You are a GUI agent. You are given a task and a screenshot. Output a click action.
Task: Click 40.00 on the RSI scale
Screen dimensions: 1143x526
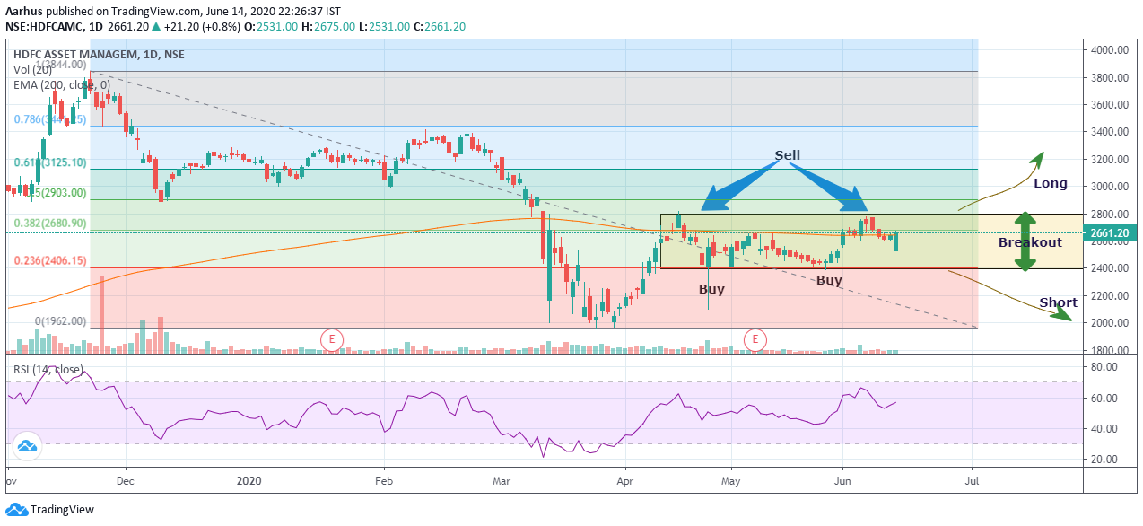pos(1106,428)
